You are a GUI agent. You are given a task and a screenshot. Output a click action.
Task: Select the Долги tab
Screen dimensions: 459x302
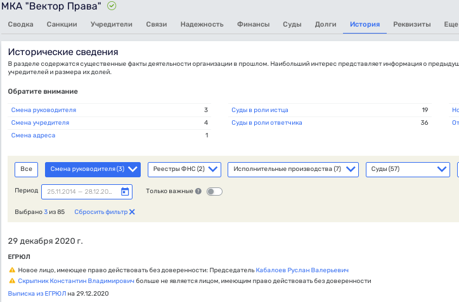325,24
